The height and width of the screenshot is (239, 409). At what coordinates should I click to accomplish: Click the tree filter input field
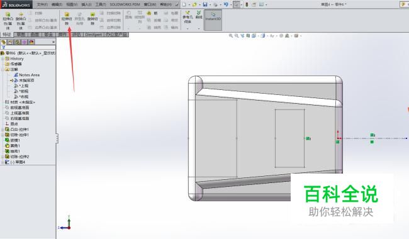pyautogui.click(x=28, y=47)
